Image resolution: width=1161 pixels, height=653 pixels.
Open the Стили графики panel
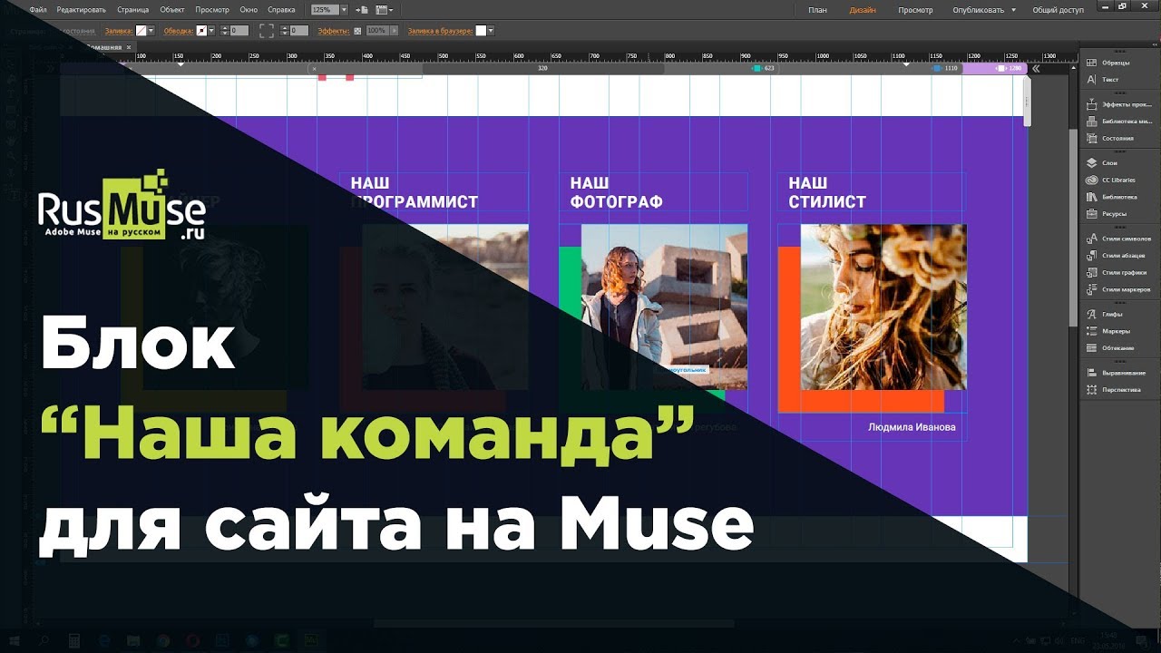1117,272
